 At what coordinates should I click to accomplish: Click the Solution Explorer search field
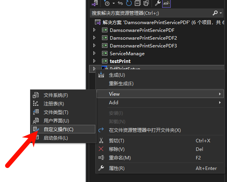click(150, 13)
